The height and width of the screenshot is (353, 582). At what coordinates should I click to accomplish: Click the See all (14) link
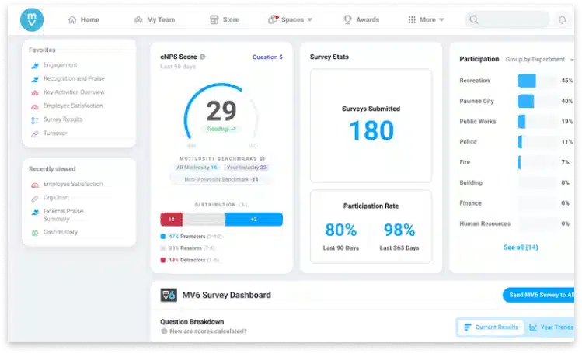tap(520, 247)
